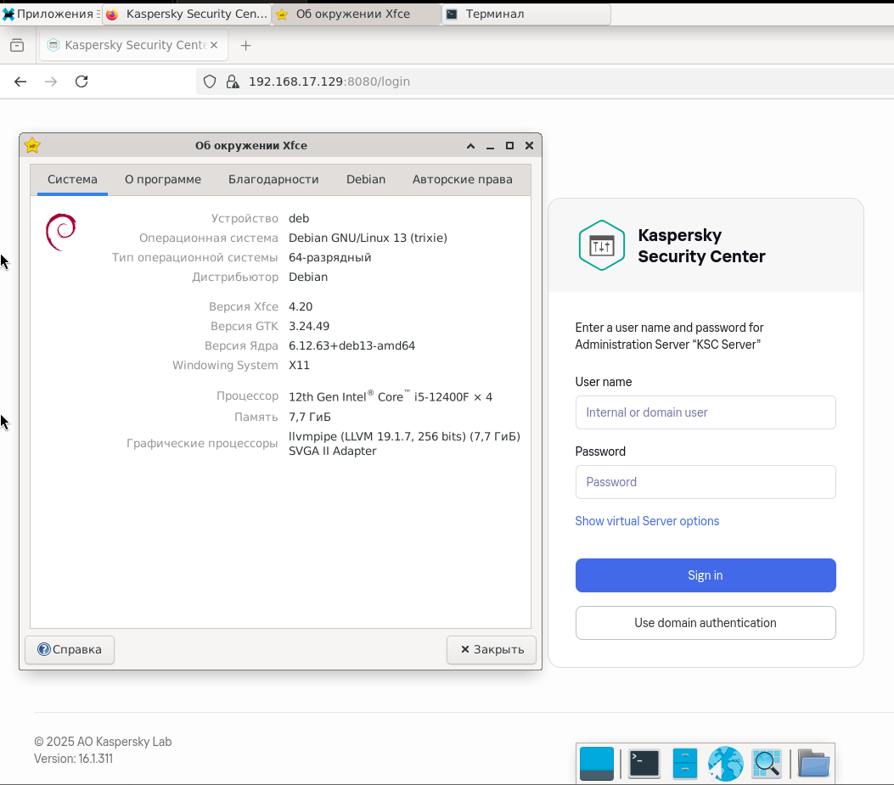The height and width of the screenshot is (785, 894).
Task: Click Show virtual Server options link
Action: coord(647,521)
